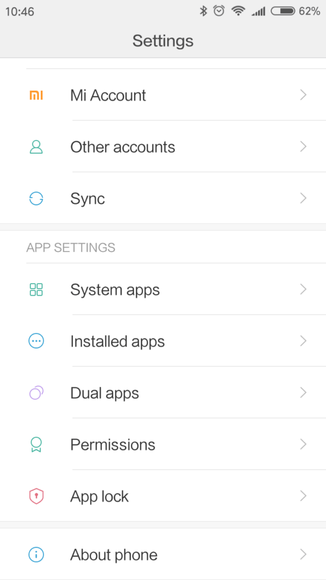Tap the About phone info icon
The height and width of the screenshot is (580, 326).
tap(36, 555)
